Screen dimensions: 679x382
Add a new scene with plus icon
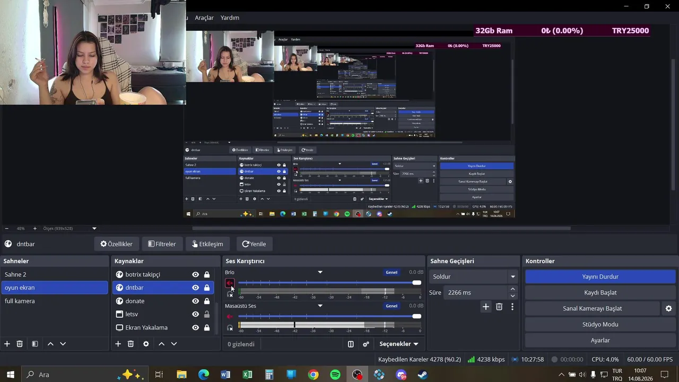[x=7, y=344]
